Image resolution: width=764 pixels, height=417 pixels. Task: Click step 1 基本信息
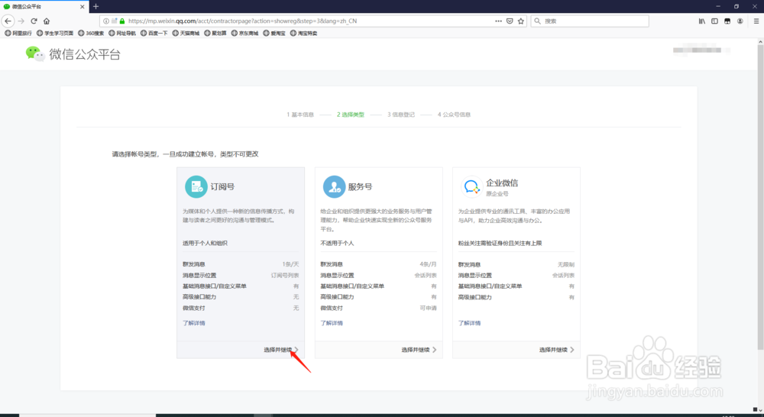pyautogui.click(x=300, y=115)
